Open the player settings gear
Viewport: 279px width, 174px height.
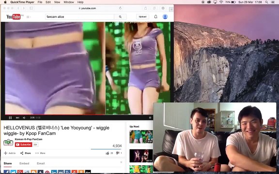coord(150,117)
